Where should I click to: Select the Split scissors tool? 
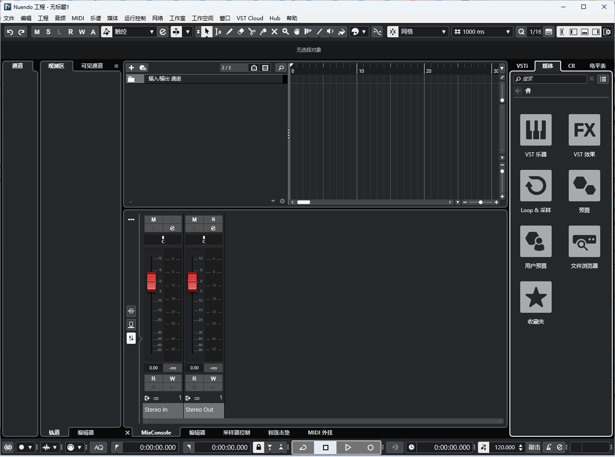[252, 31]
